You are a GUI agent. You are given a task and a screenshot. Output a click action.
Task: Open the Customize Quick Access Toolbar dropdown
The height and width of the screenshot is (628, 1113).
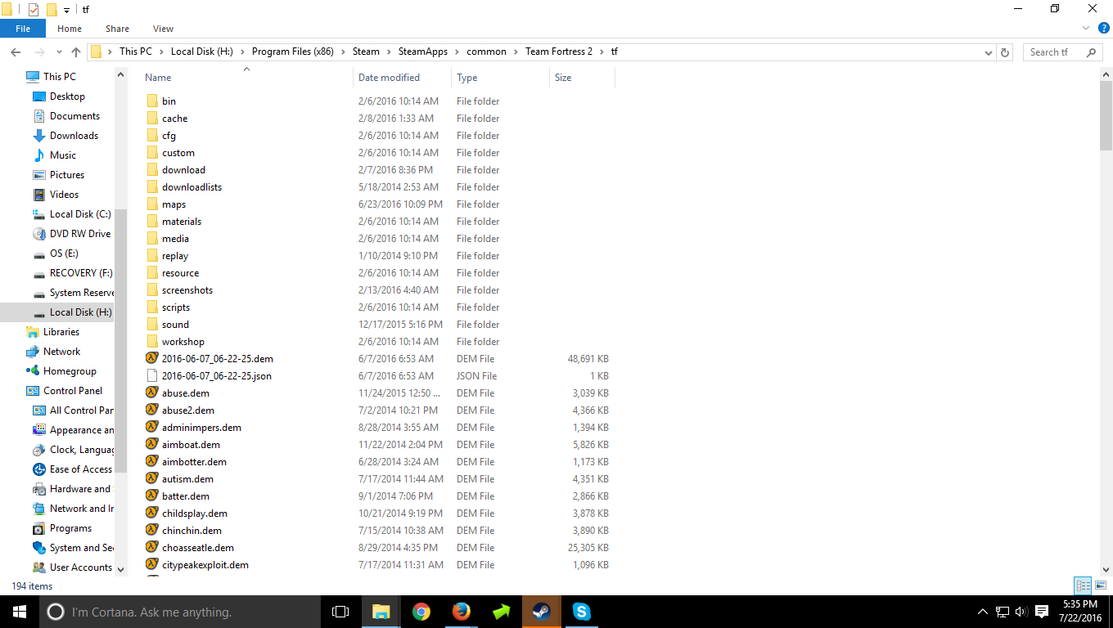pos(67,10)
